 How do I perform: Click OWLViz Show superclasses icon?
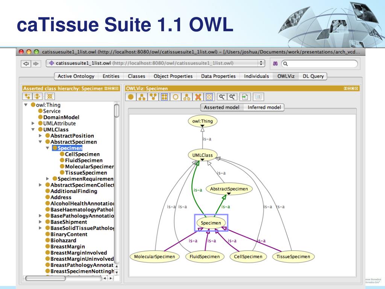pos(153,97)
